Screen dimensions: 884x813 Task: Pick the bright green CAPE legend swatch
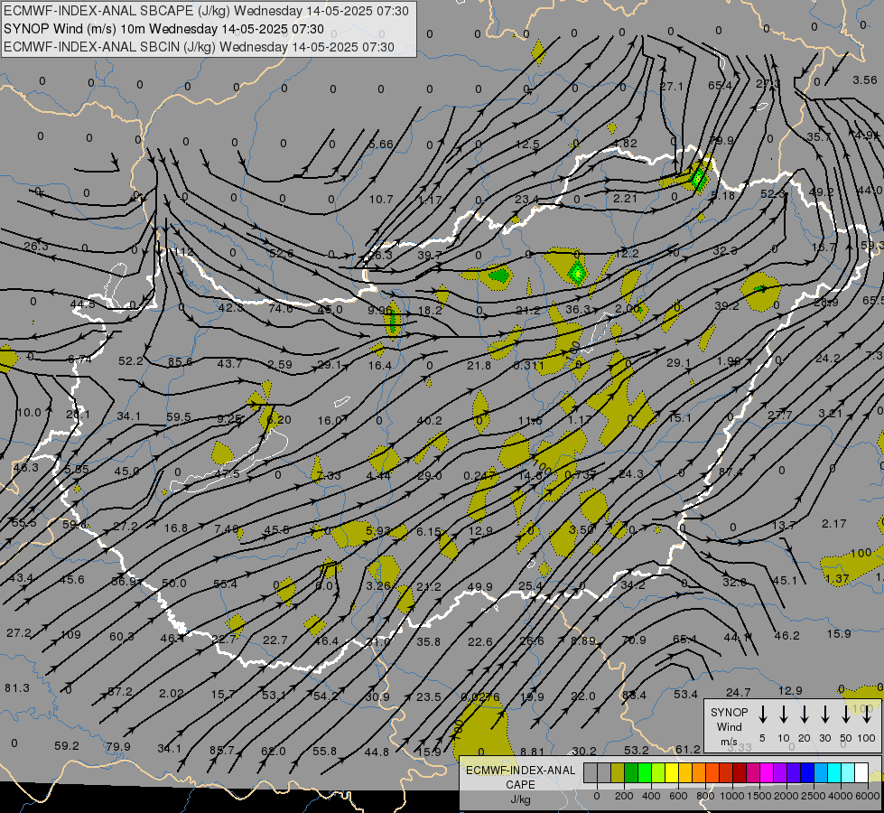(645, 772)
